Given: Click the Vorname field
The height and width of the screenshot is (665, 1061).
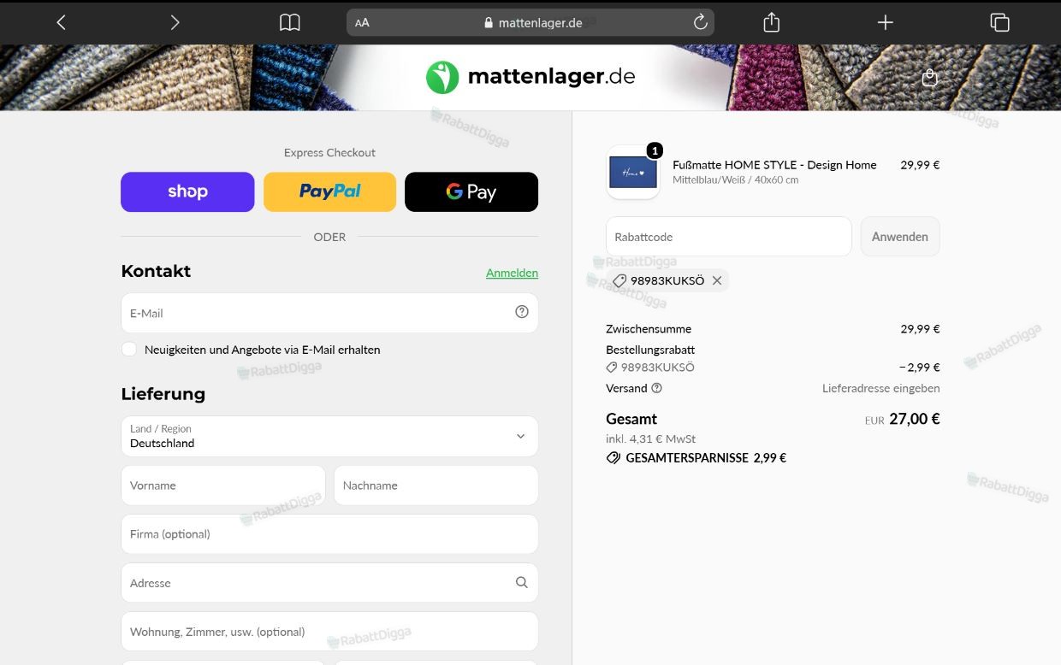Looking at the screenshot, I should point(223,486).
